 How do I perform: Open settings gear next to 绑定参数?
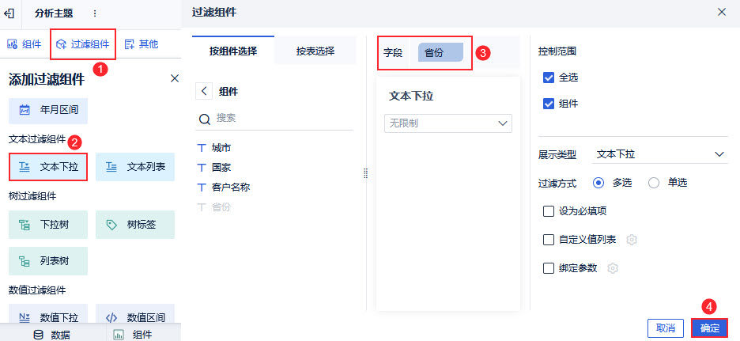click(x=613, y=268)
